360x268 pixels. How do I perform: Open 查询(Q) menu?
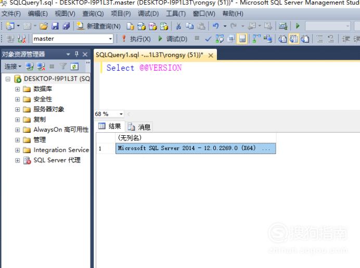click(x=93, y=14)
